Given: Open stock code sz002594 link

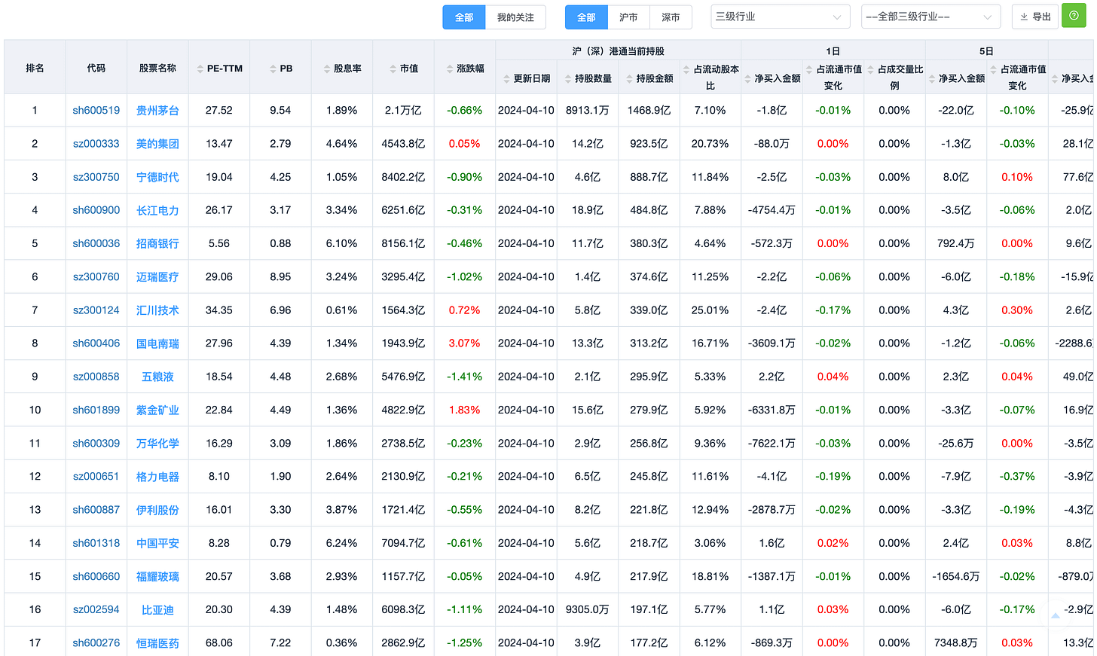Looking at the screenshot, I should tap(96, 610).
